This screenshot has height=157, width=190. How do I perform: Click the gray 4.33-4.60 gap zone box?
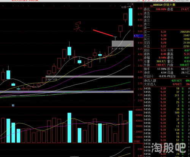(123, 44)
